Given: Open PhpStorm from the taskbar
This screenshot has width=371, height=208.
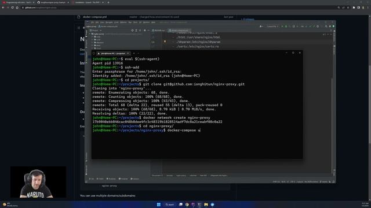Looking at the screenshot, I should (x=193, y=205).
